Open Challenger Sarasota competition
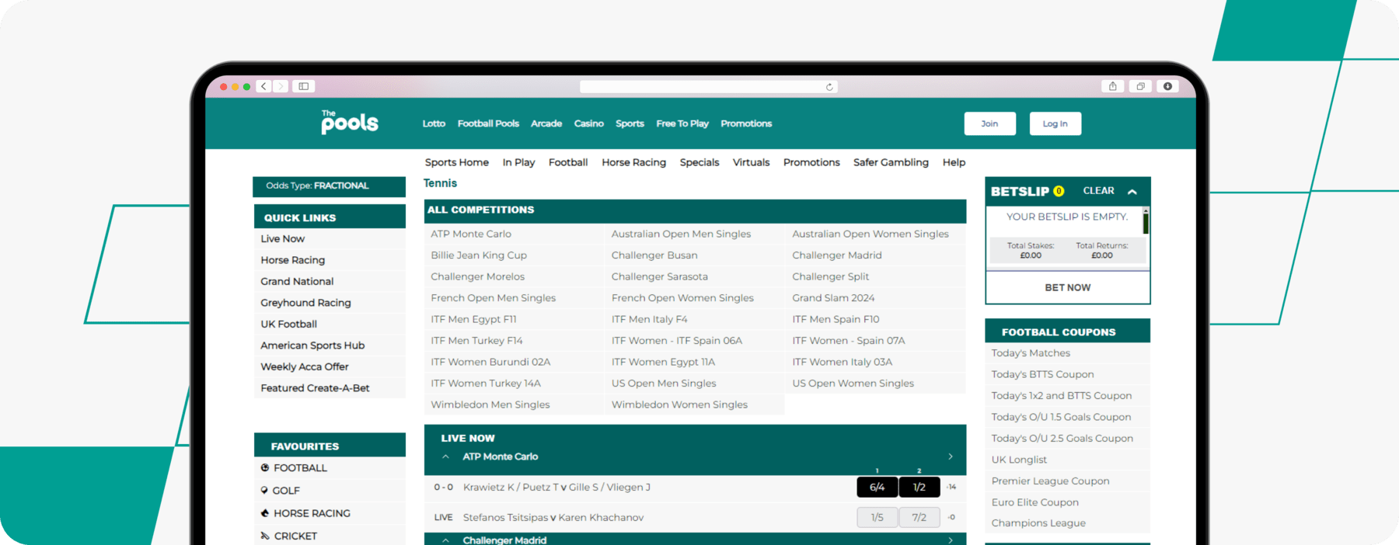 [x=659, y=276]
